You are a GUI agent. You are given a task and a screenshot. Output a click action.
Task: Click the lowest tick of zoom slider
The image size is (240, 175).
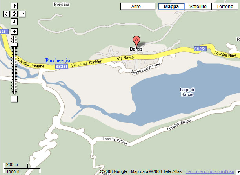(x=14, y=92)
